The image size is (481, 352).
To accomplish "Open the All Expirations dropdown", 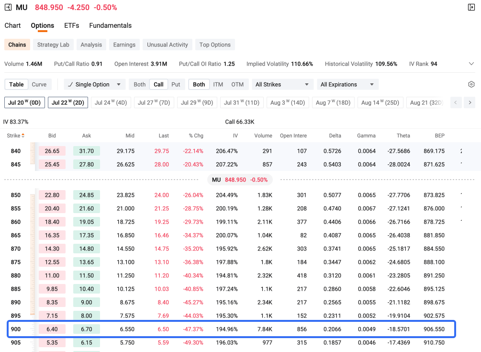I will (347, 84).
